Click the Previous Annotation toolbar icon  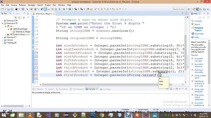pyautogui.click(x=108, y=9)
